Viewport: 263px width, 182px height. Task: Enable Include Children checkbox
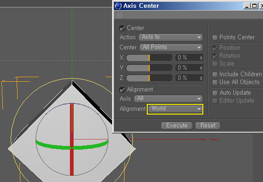(x=215, y=74)
